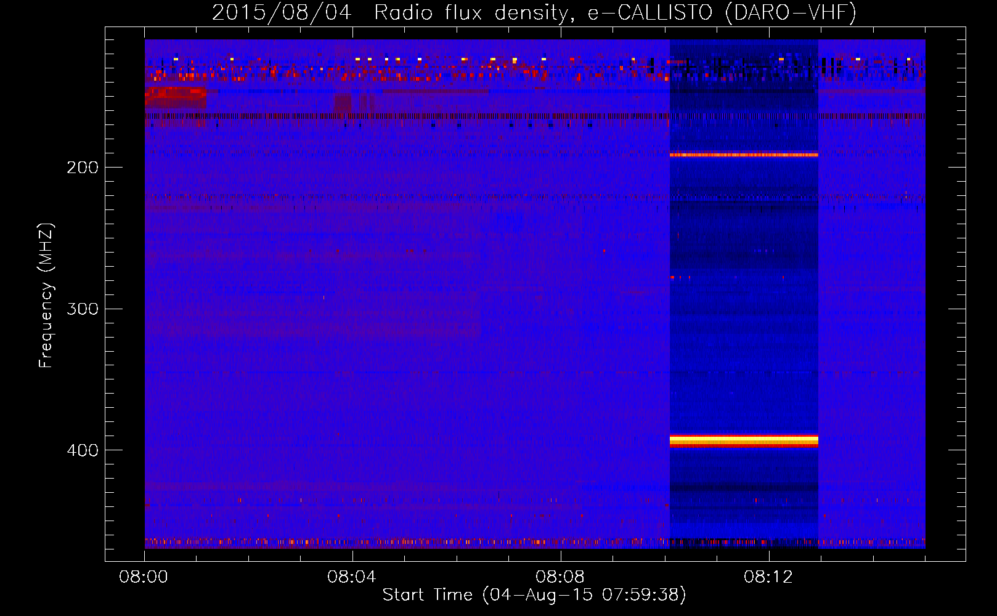Click the thin orange band just below 200 MHz

coord(744,155)
